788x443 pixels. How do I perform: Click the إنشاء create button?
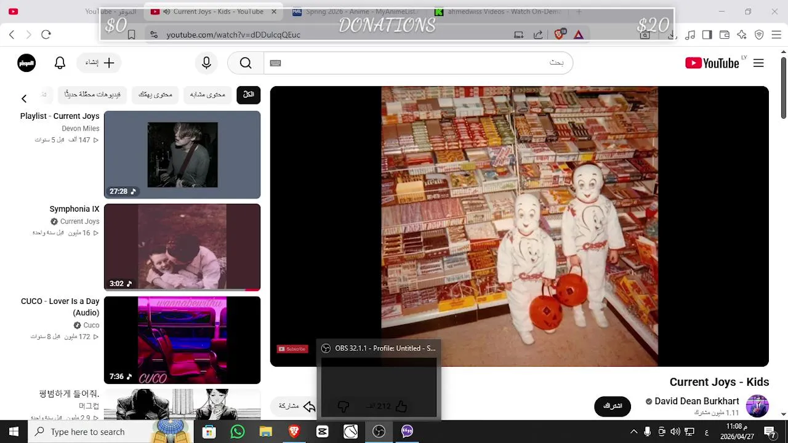coord(100,63)
